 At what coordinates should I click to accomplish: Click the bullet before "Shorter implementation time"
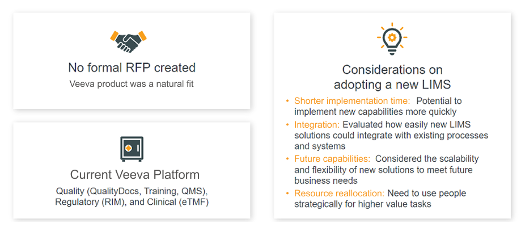288,101
